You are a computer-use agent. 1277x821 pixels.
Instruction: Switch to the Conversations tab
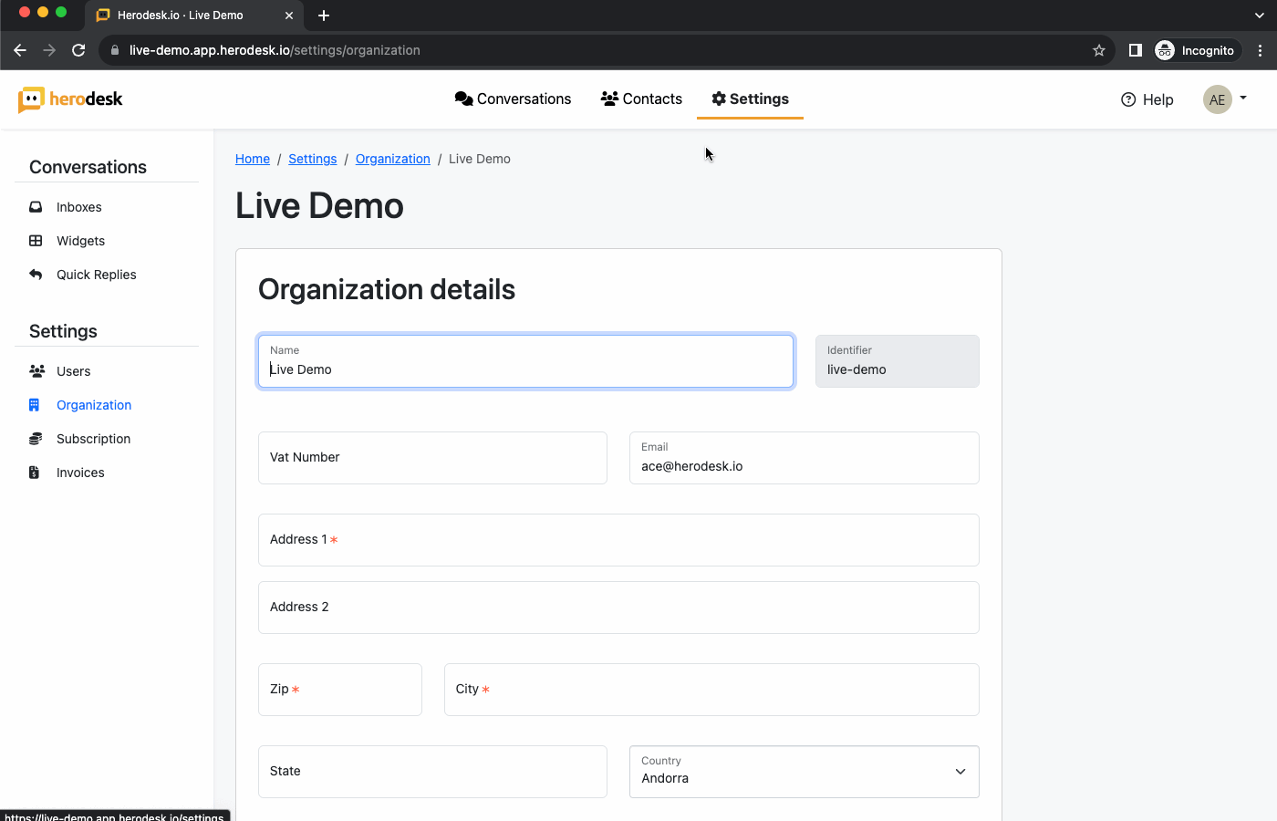513,99
